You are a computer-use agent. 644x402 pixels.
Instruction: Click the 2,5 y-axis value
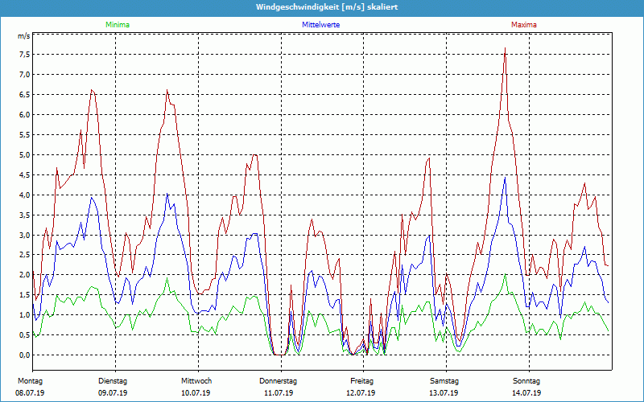click(25, 255)
